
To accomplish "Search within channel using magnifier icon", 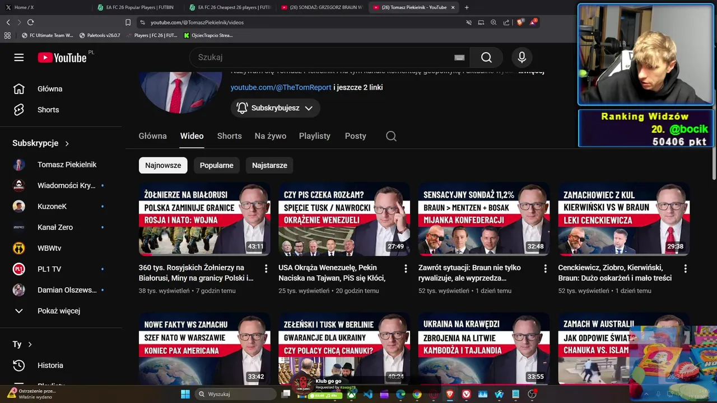I will [x=391, y=136].
